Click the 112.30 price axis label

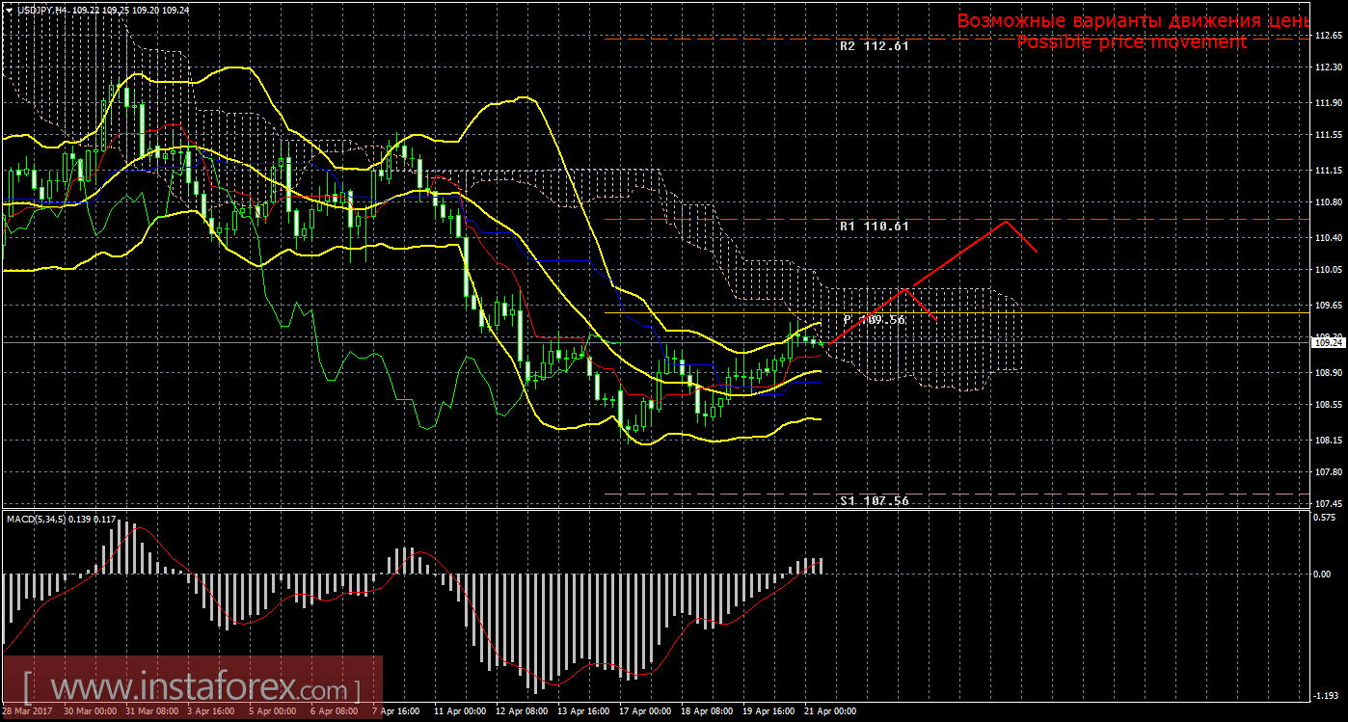coord(1328,67)
